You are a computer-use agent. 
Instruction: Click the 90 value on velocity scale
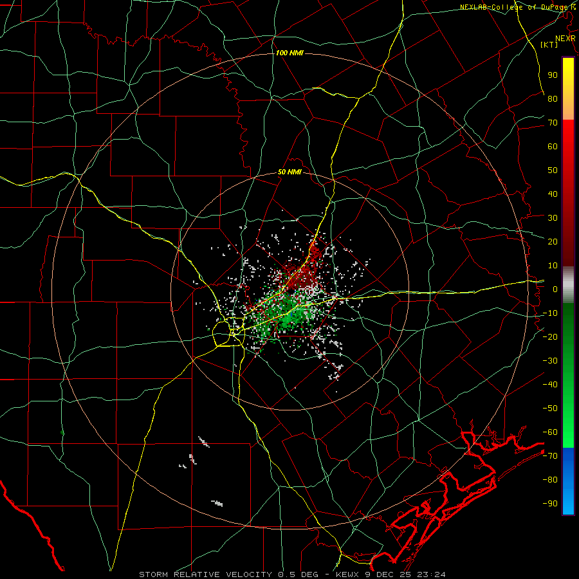click(553, 75)
